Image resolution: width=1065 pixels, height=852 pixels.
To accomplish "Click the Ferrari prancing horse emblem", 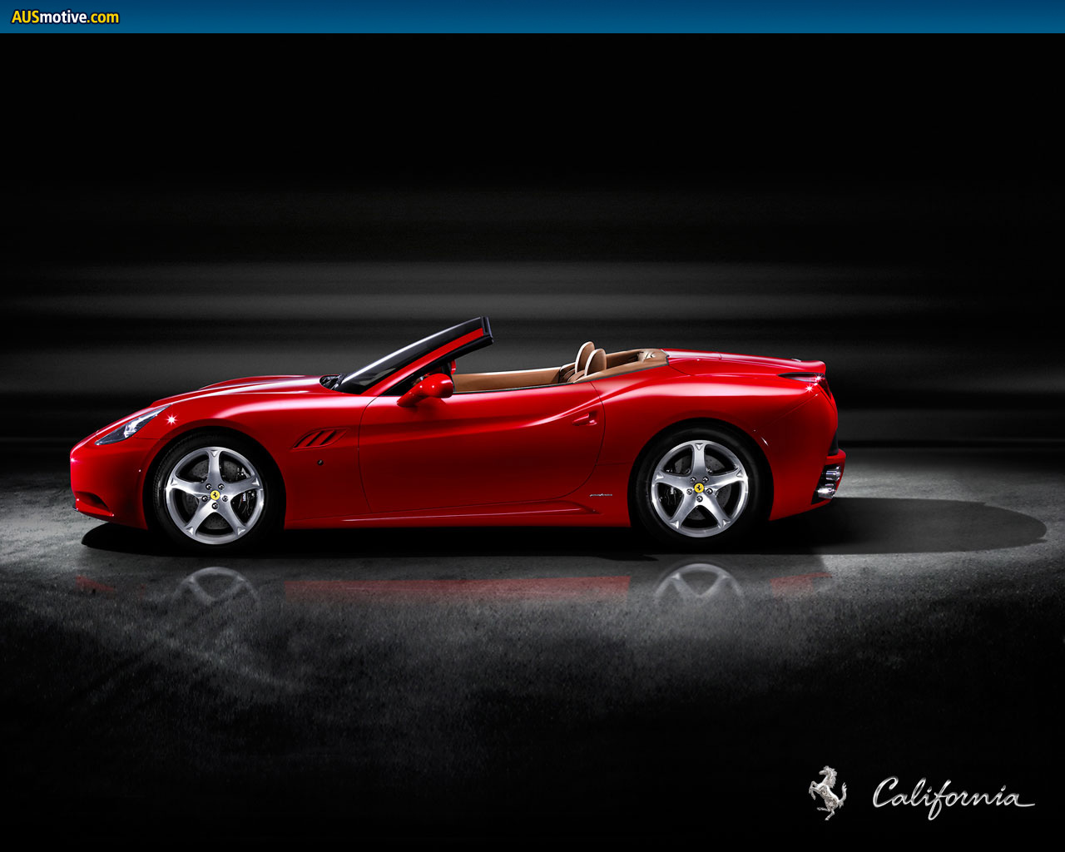I will (x=827, y=792).
